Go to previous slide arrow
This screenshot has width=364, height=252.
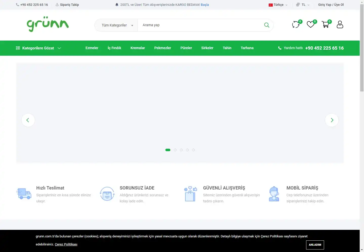(28, 120)
